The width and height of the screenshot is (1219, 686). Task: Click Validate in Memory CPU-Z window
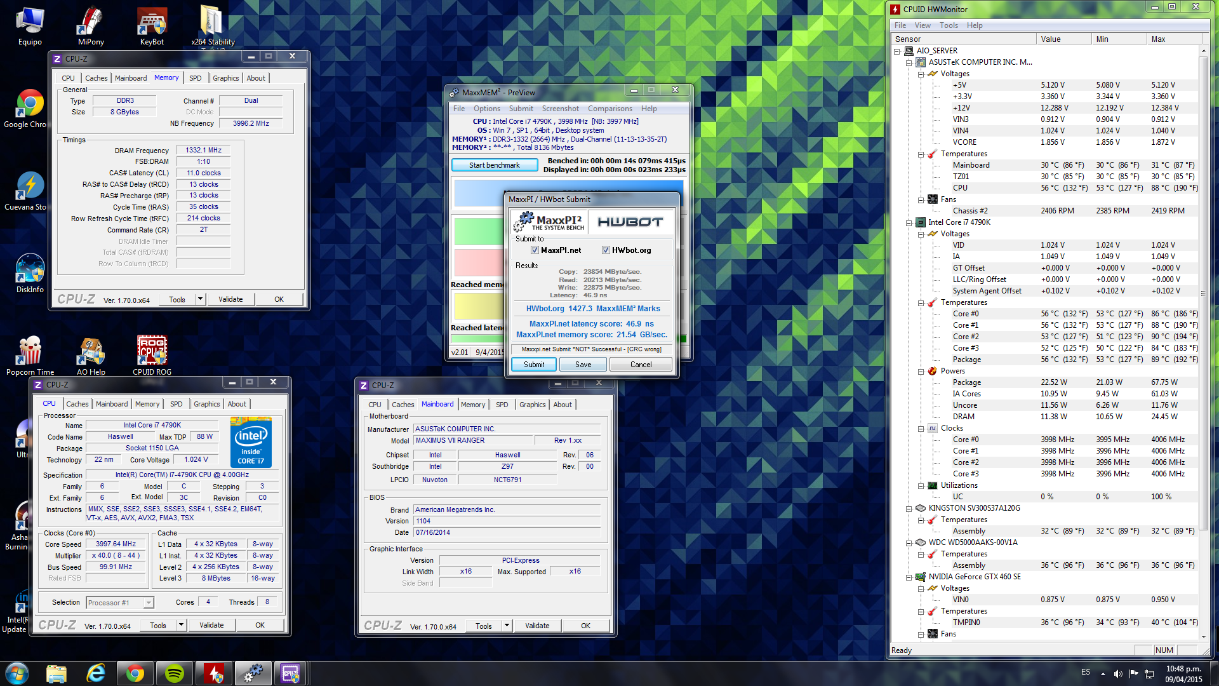click(x=230, y=299)
